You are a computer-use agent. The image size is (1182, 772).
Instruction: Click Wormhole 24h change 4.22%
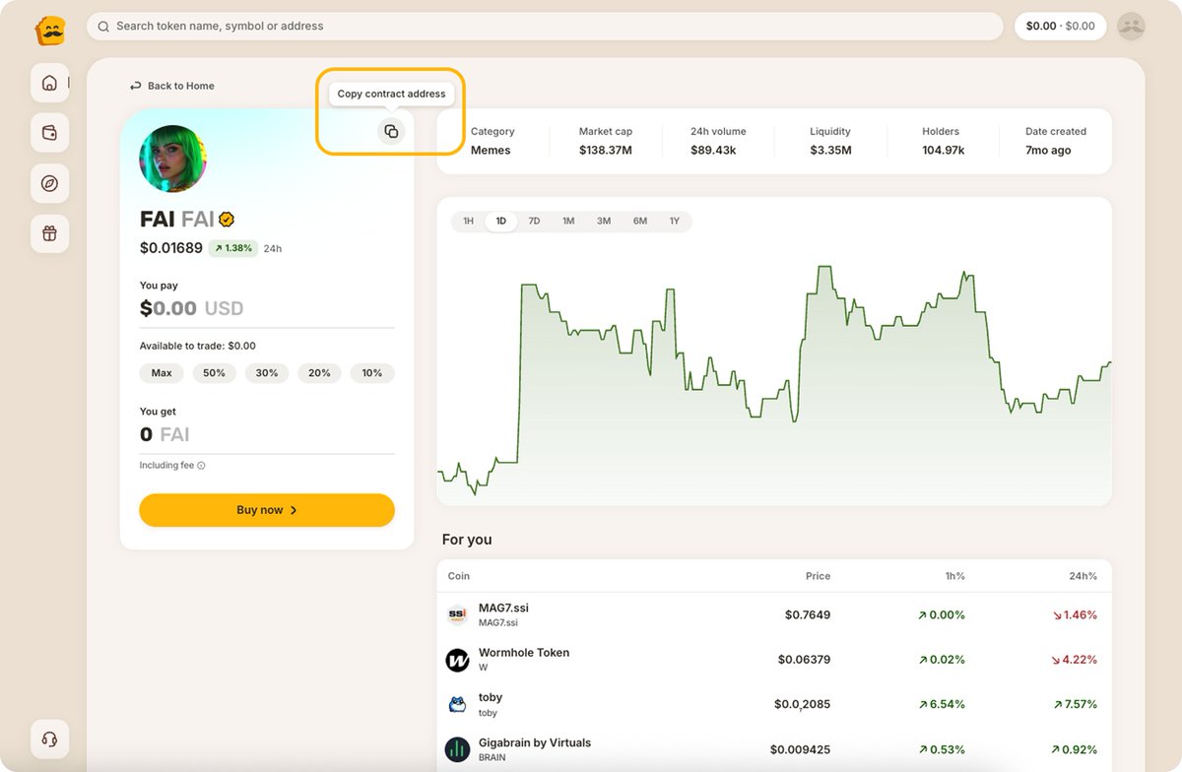(1074, 660)
